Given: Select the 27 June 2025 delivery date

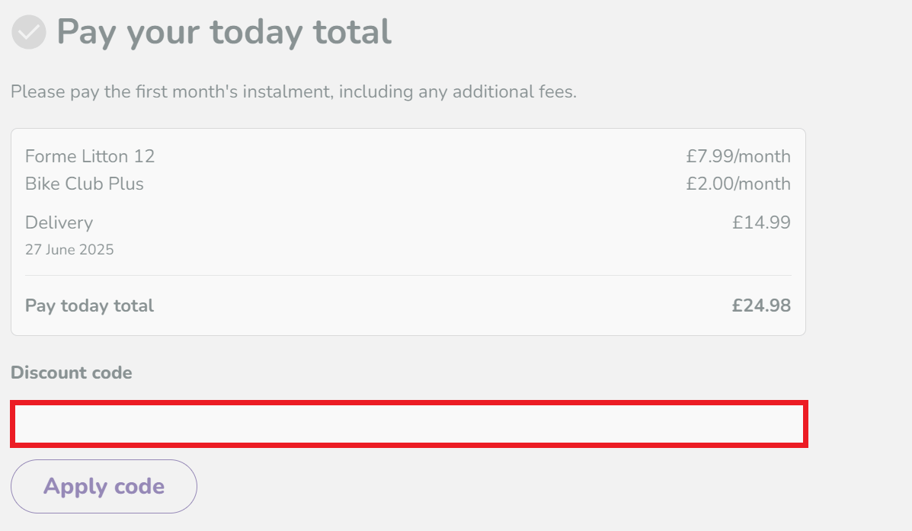Looking at the screenshot, I should [x=69, y=250].
